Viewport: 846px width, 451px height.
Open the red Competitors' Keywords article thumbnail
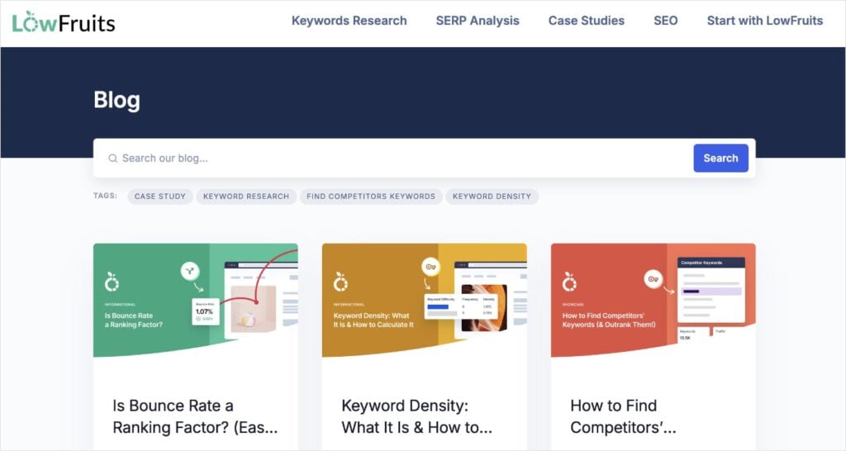coord(653,300)
